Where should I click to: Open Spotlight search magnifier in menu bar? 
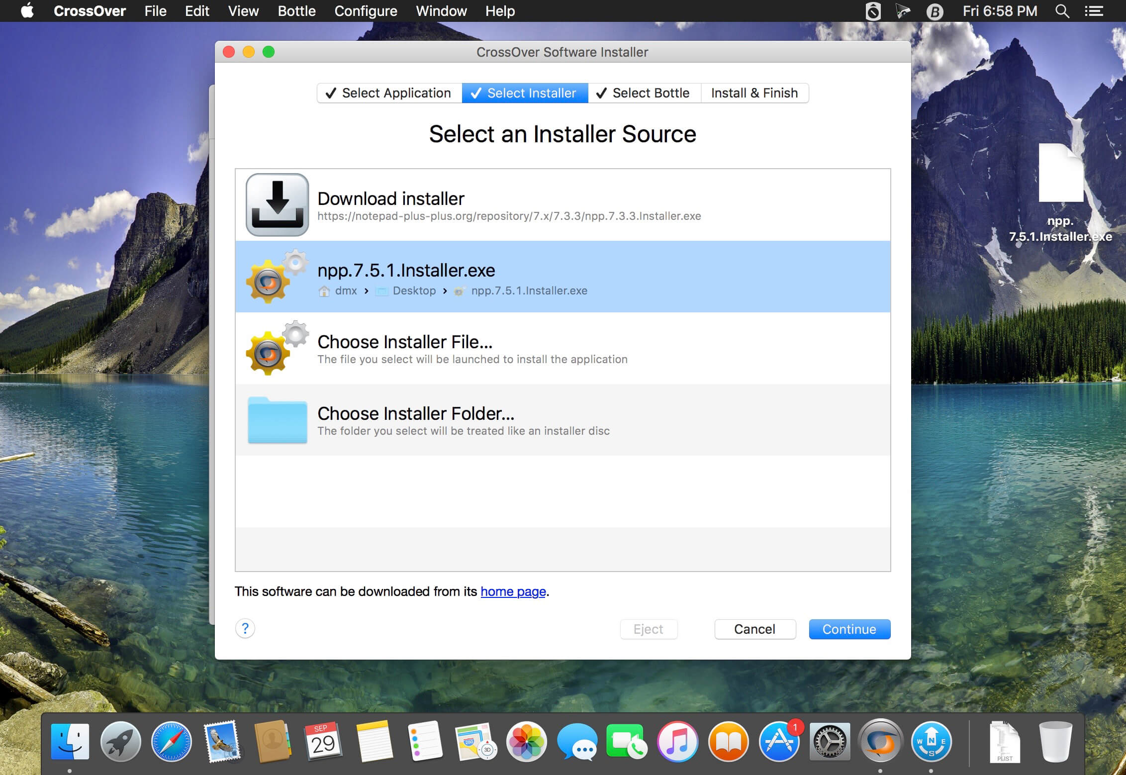(x=1062, y=11)
